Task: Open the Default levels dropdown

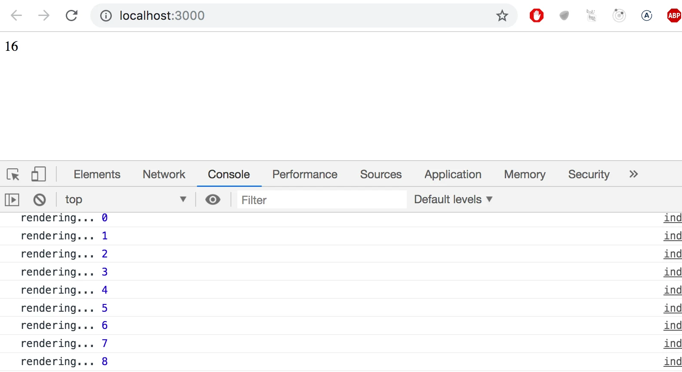Action: click(x=453, y=199)
